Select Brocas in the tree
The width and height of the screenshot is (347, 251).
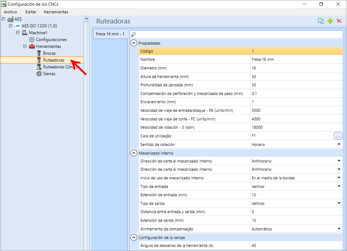tap(49, 53)
